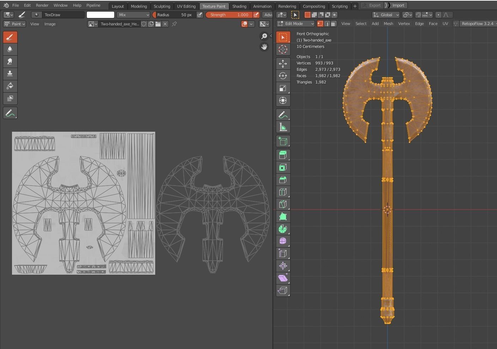
Task: Select the Fill bucket tool
Action: 10,86
